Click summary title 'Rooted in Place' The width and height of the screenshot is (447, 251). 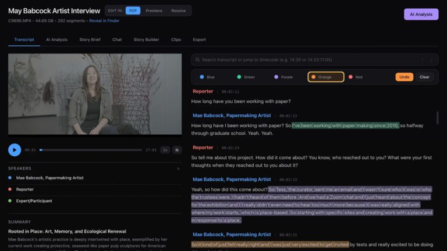(x=68, y=231)
